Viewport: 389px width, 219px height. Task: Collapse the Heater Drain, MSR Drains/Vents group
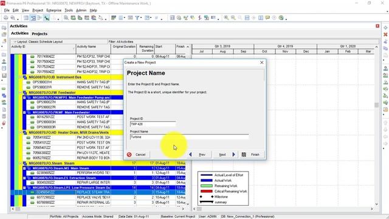[21, 133]
